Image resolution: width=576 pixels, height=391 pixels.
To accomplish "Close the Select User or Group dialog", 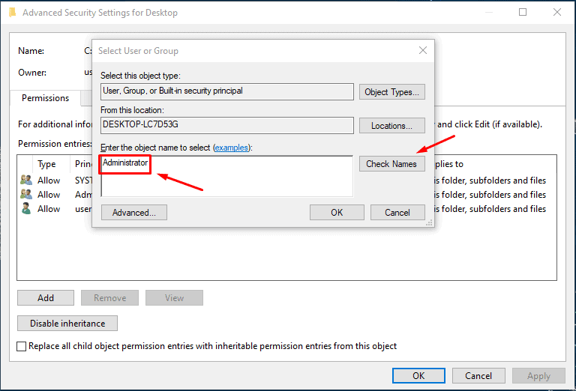I will [x=423, y=50].
